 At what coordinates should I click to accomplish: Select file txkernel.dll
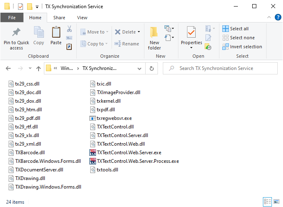pyautogui.click(x=105, y=101)
